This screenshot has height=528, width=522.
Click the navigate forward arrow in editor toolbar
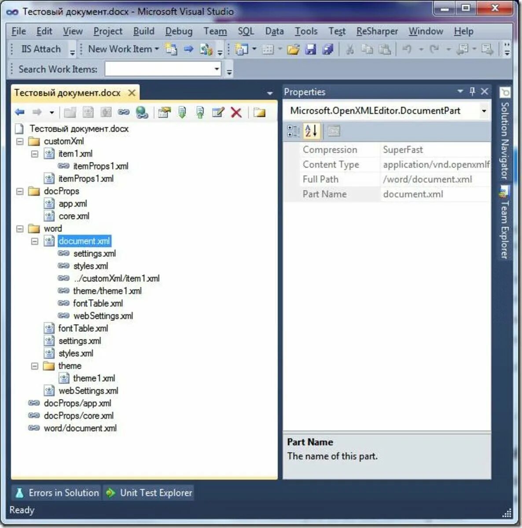coord(37,112)
